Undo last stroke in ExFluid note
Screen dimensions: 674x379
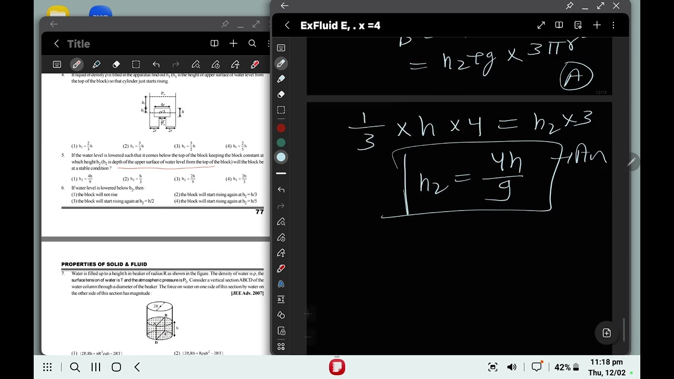pos(281,189)
